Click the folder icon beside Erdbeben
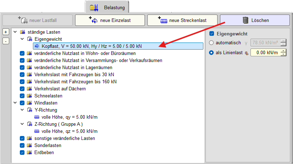 pos(30,152)
